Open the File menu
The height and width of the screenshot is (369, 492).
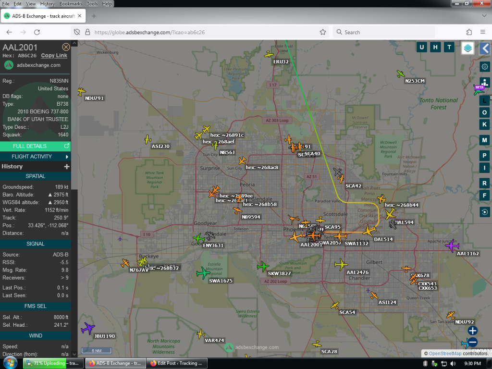[6, 4]
